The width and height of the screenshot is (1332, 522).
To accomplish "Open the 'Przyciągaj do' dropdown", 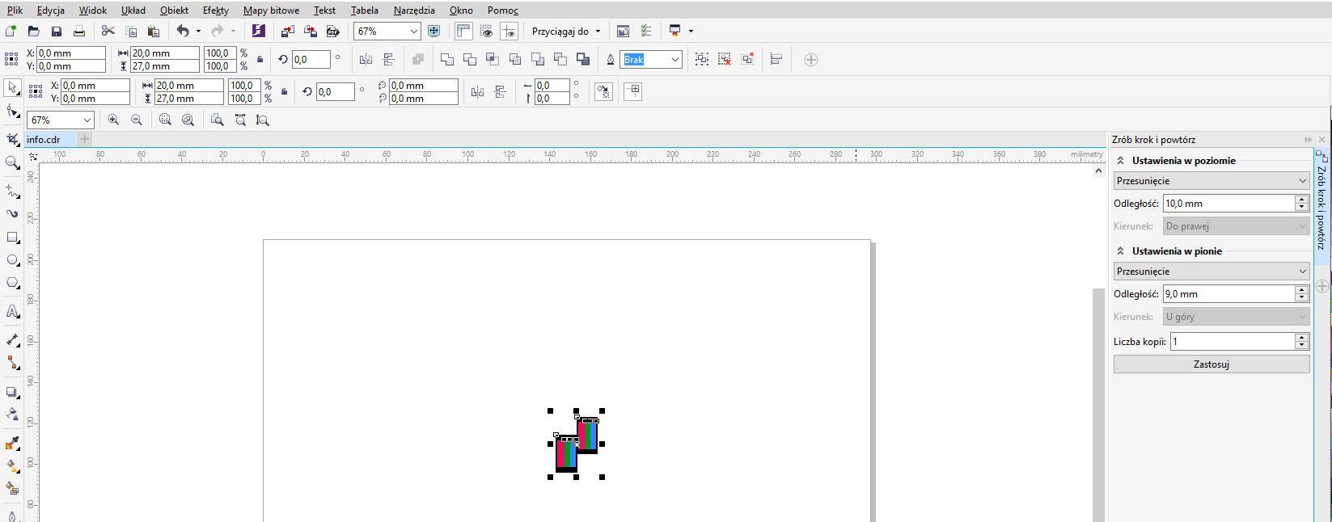I will (566, 32).
